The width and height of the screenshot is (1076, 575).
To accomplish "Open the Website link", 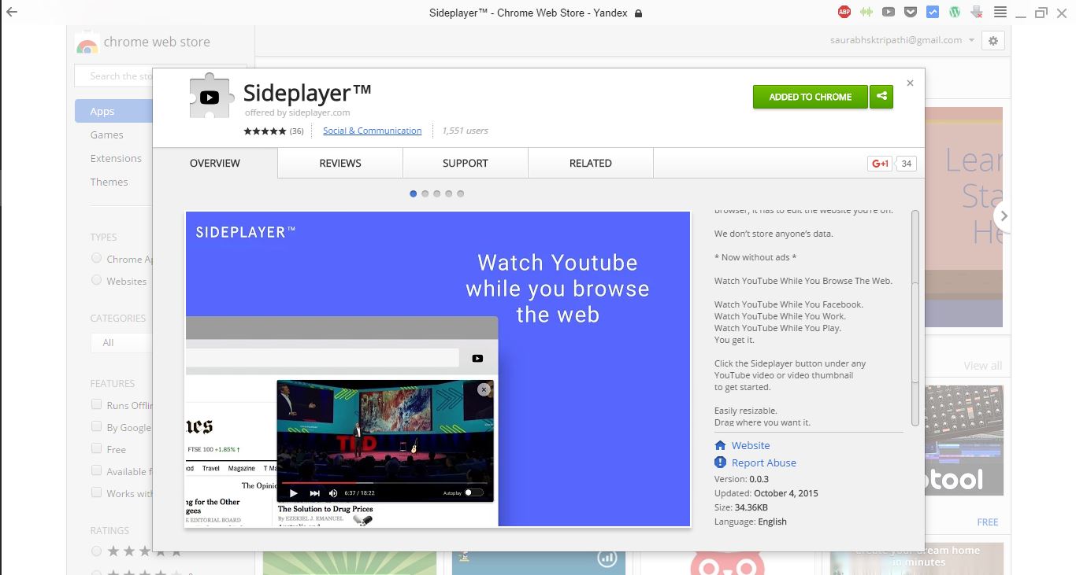I will (751, 445).
